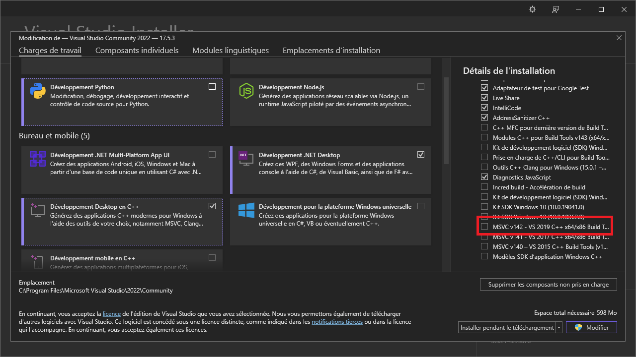The image size is (636, 357).
Task: Open the settings gear in title bar
Action: pyautogui.click(x=533, y=9)
